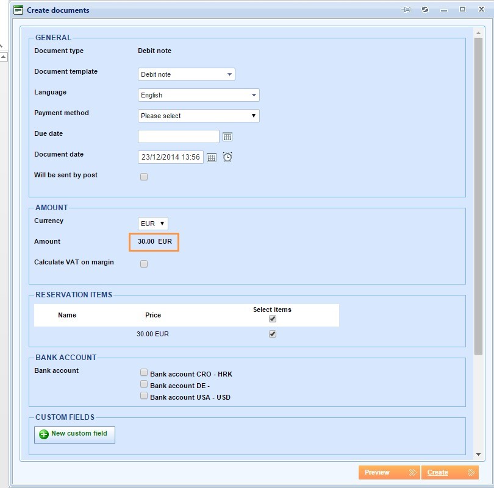Image resolution: width=494 pixels, height=488 pixels.
Task: Uncheck the 30.00 EUR reservation item
Action: point(273,334)
